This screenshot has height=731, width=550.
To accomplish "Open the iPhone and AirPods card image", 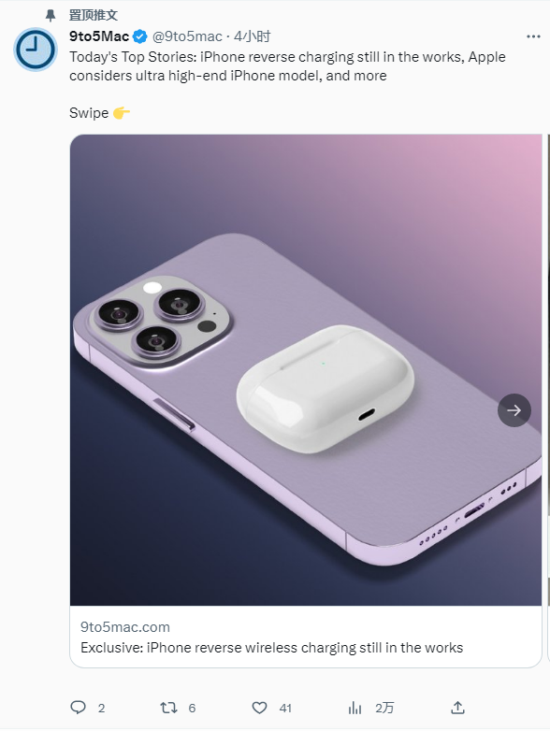I will (x=306, y=369).
